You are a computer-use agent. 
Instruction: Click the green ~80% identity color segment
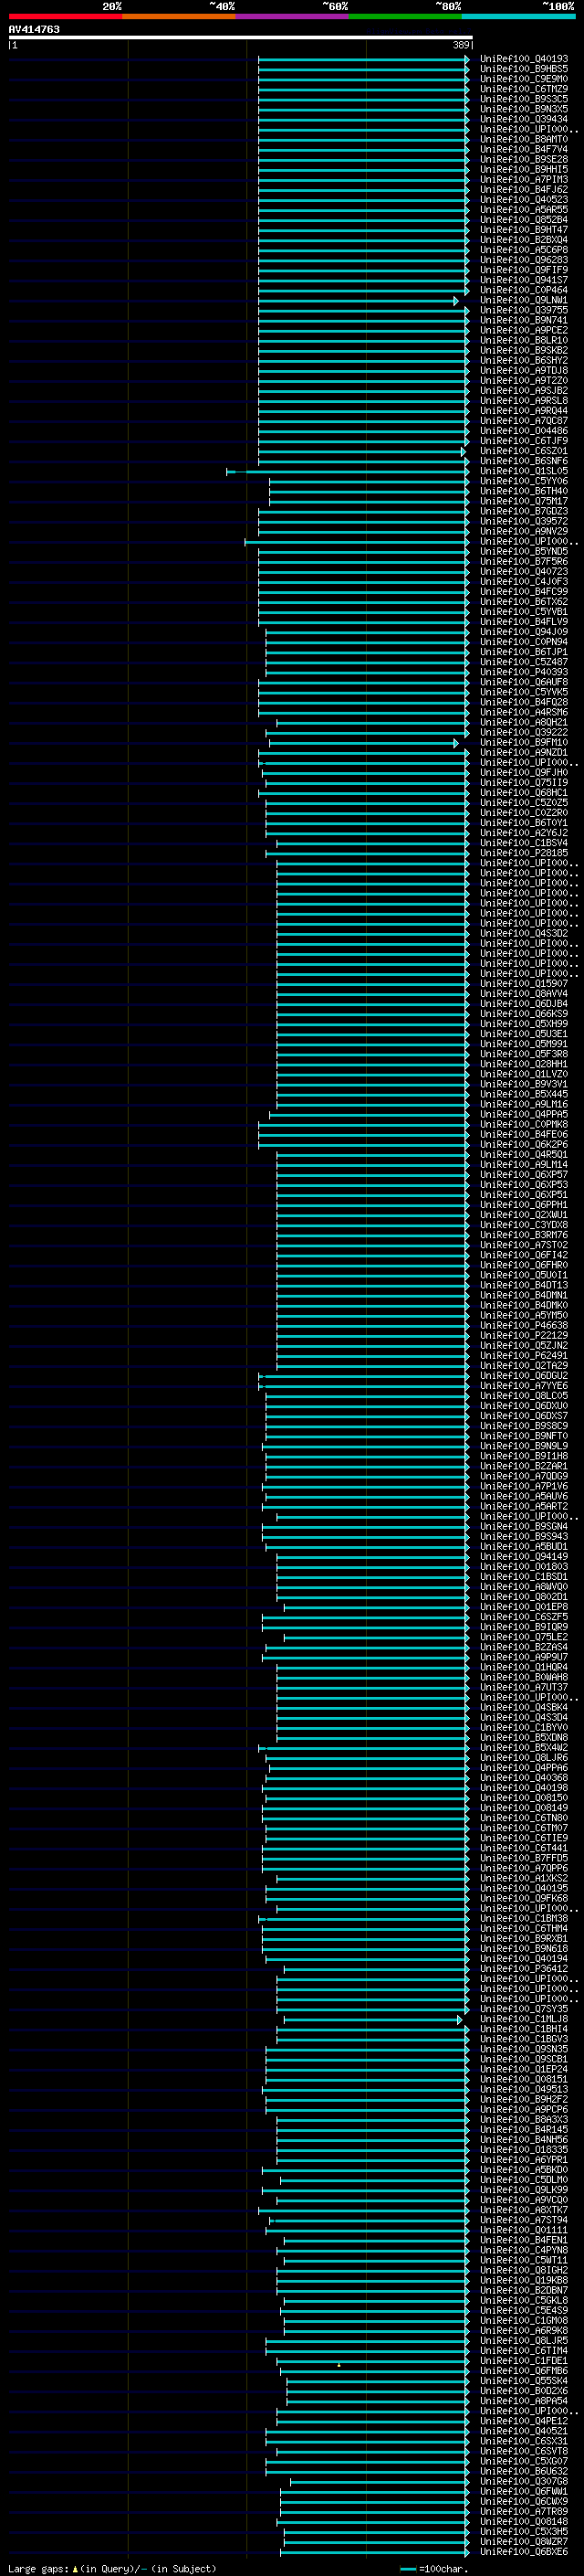click(x=405, y=16)
